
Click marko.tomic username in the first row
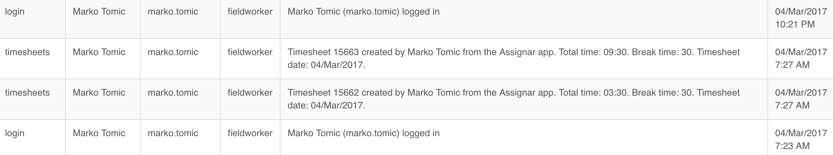173,12
